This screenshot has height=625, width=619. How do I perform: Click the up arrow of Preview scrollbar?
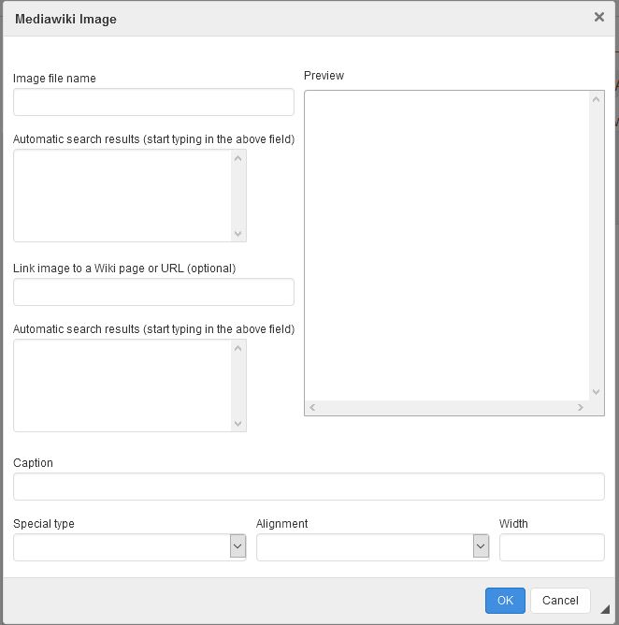[596, 99]
